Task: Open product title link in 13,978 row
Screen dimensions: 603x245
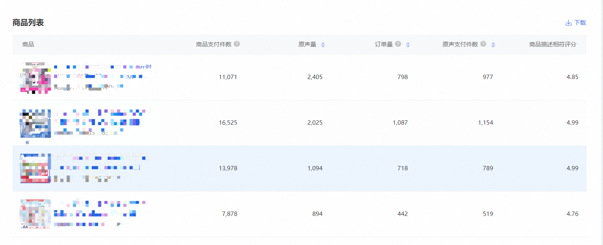Action: click(102, 163)
